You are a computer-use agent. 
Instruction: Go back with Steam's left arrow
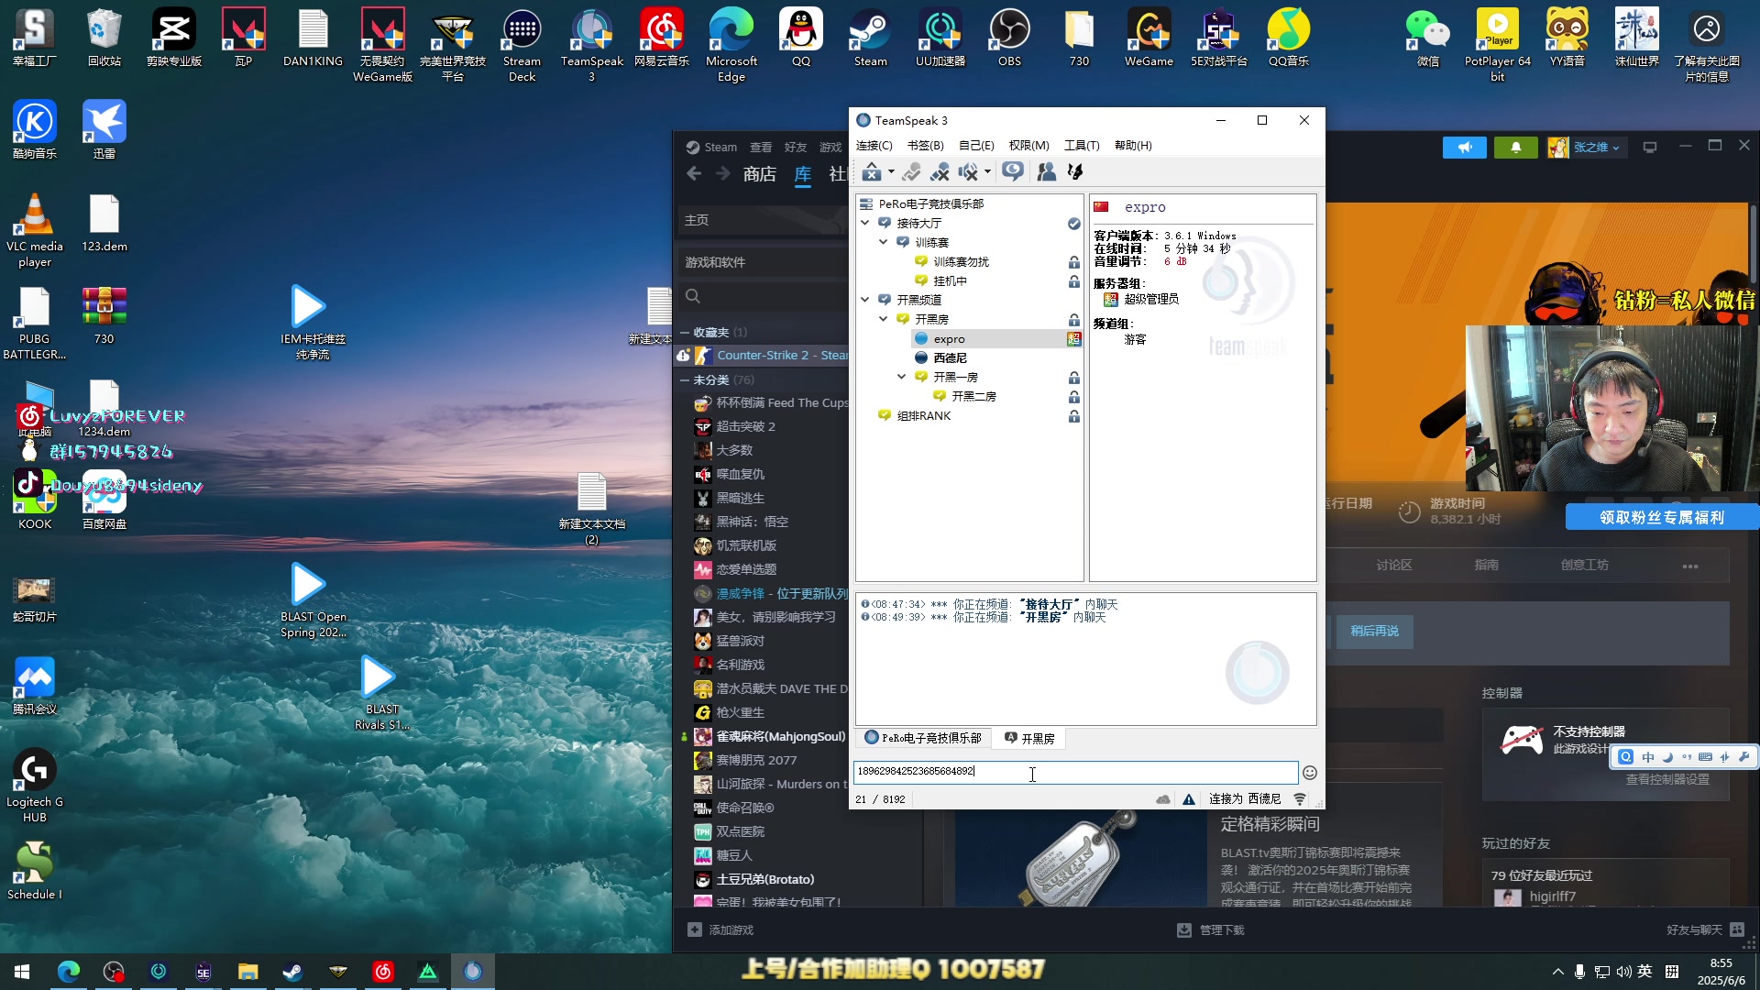click(x=694, y=174)
